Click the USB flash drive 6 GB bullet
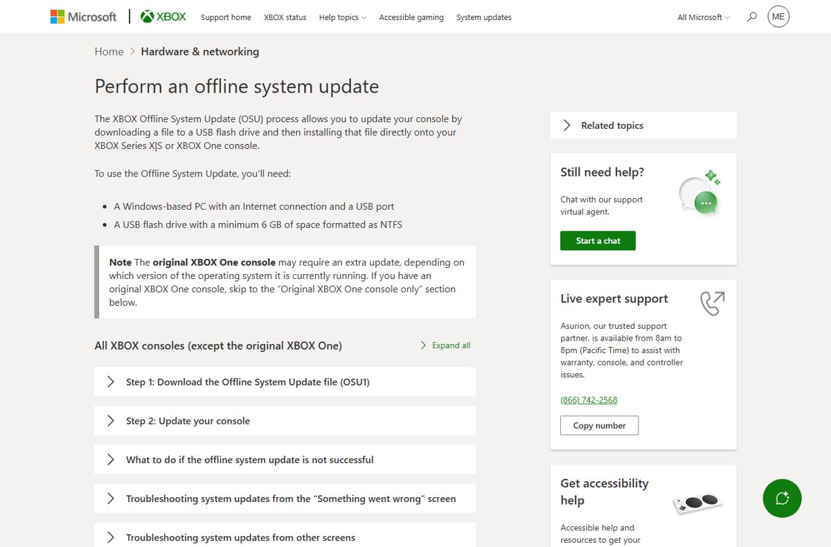Screen dimensions: 831x547 (258, 224)
